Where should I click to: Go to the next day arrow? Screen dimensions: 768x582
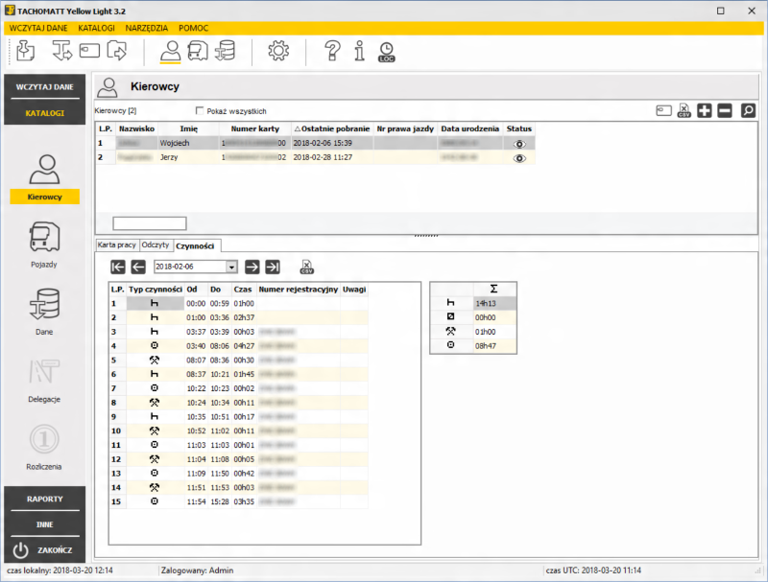coord(252,267)
